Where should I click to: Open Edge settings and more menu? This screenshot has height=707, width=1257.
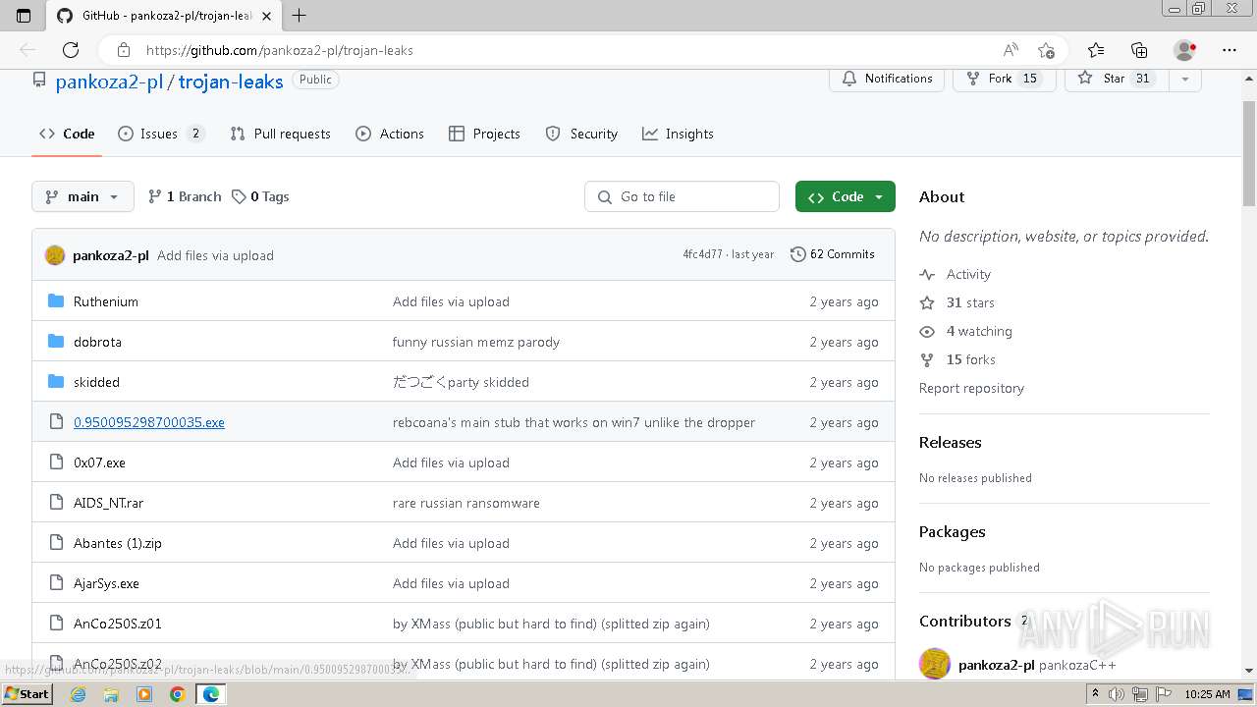1230,50
